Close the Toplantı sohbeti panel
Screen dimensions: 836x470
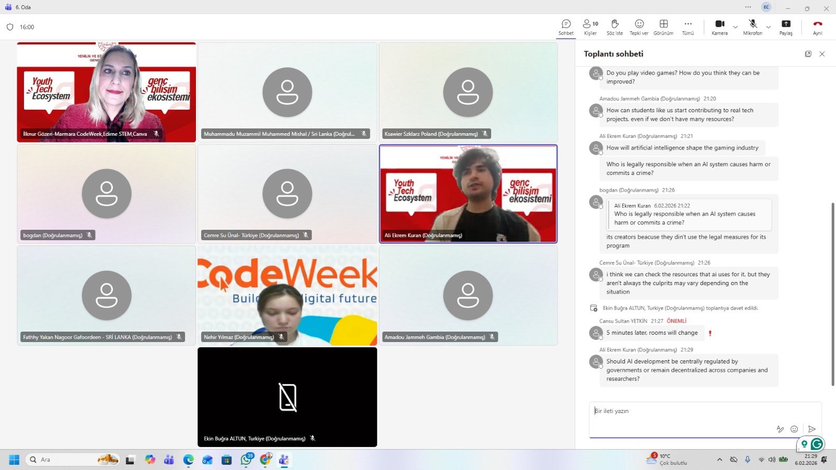(x=822, y=54)
